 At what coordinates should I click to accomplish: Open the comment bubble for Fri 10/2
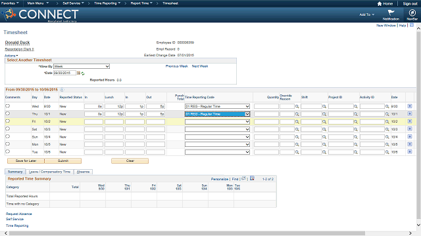pyautogui.click(x=7, y=121)
